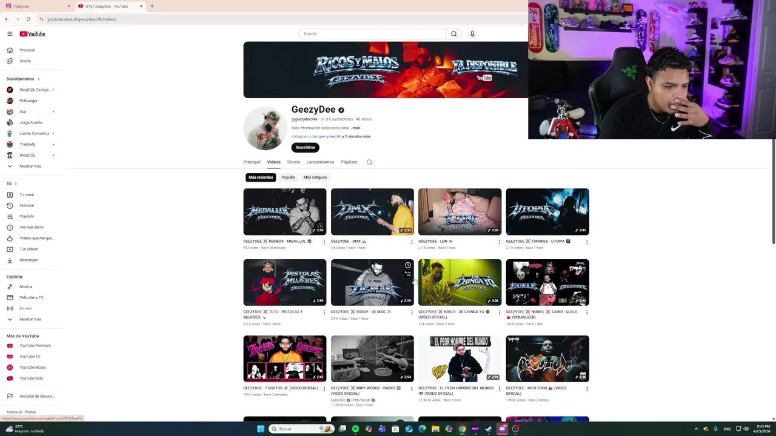Screen dimensions: 776x436
Task: Expand the Suscripciones section header
Action: point(23,79)
